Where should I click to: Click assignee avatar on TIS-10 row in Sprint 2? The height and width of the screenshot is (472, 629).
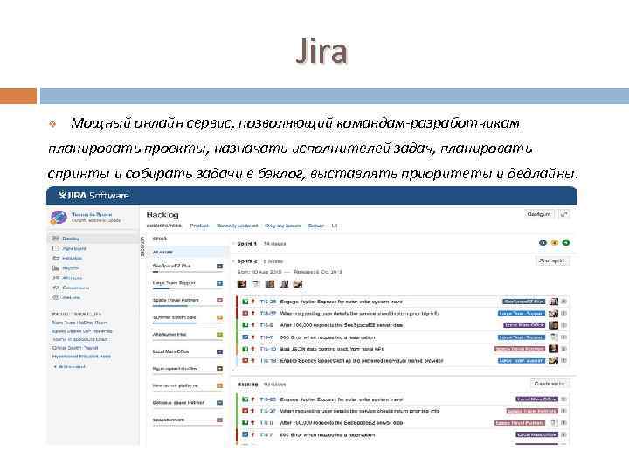(x=554, y=349)
